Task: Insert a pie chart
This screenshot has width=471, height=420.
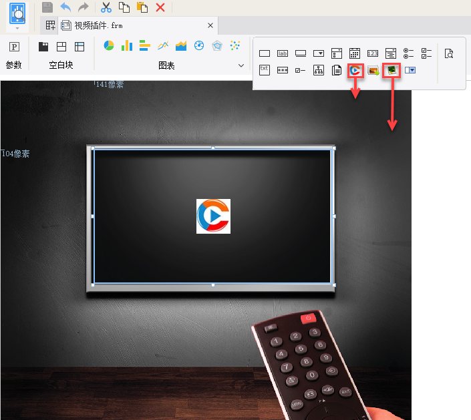Action: 109,45
